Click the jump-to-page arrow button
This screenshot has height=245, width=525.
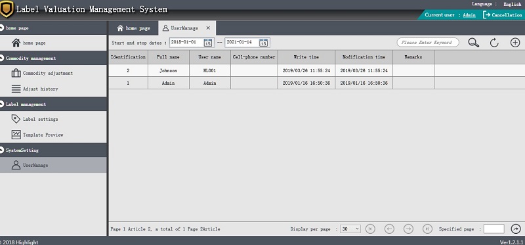coord(516,229)
